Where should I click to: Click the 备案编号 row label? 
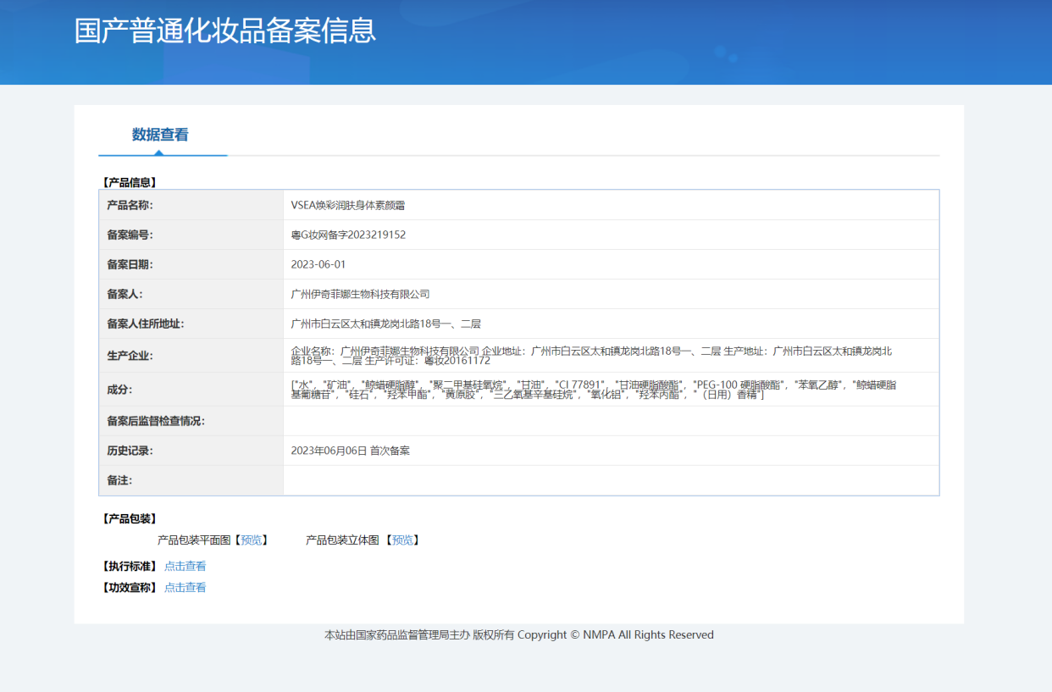coord(130,235)
